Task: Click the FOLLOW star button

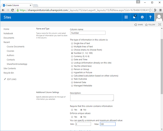Action: coord(150,25)
